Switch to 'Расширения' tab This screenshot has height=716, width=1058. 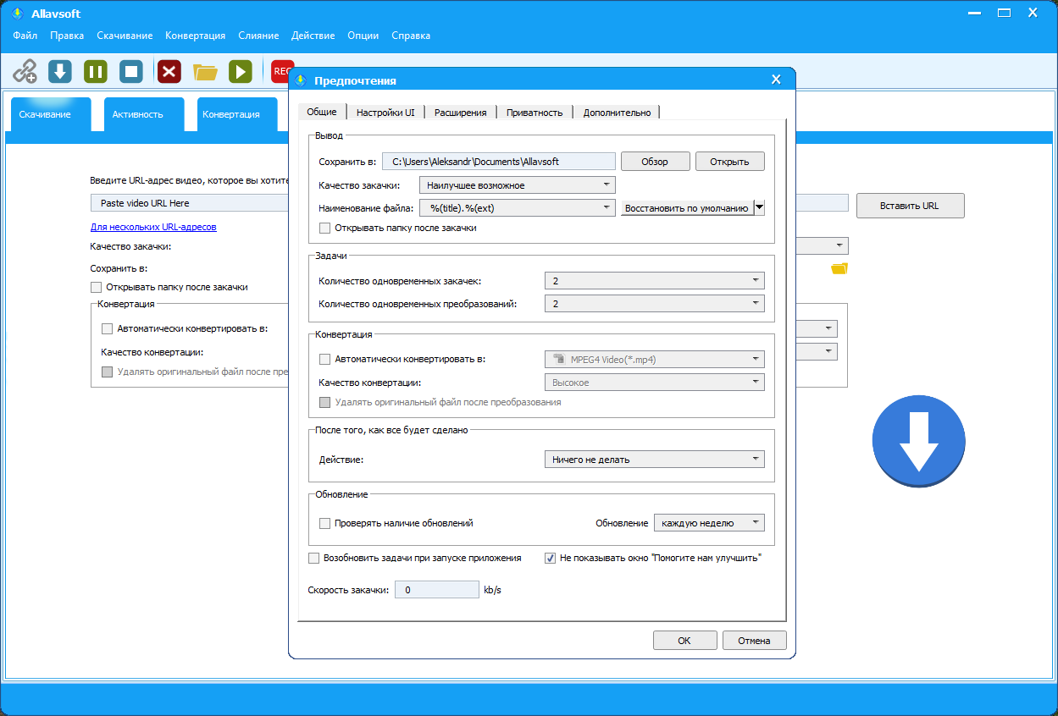[460, 112]
